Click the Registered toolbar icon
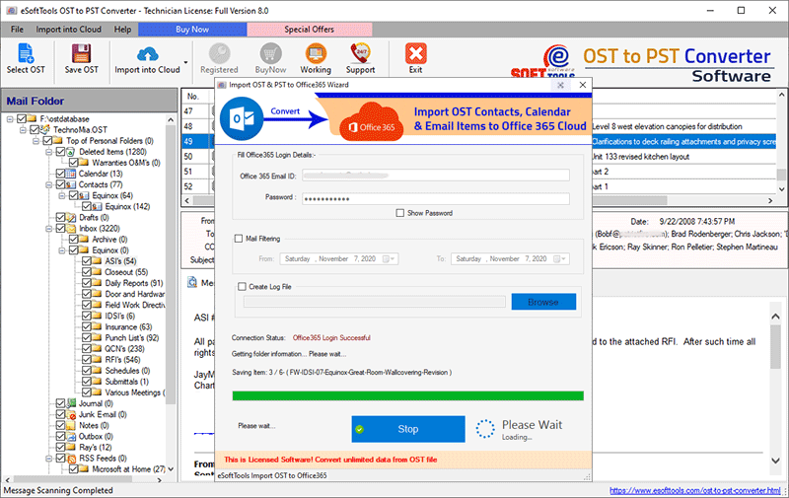789x498 pixels. tap(218, 56)
